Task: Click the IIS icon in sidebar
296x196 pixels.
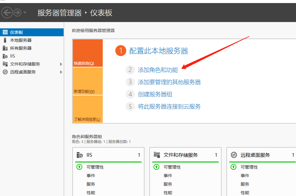Action: 5,56
